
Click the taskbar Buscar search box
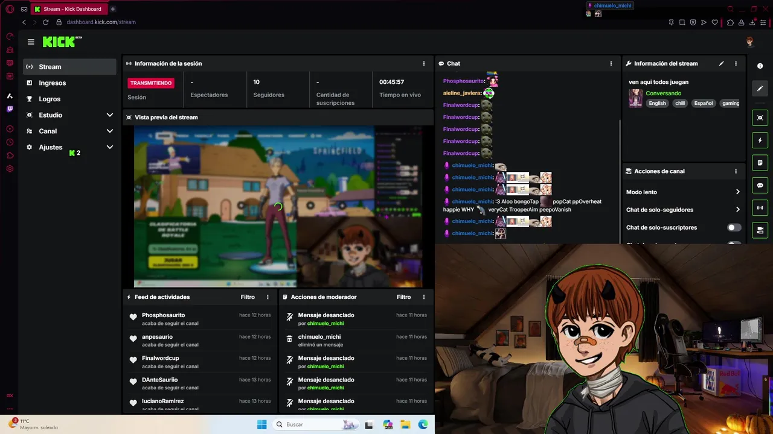pyautogui.click(x=316, y=424)
